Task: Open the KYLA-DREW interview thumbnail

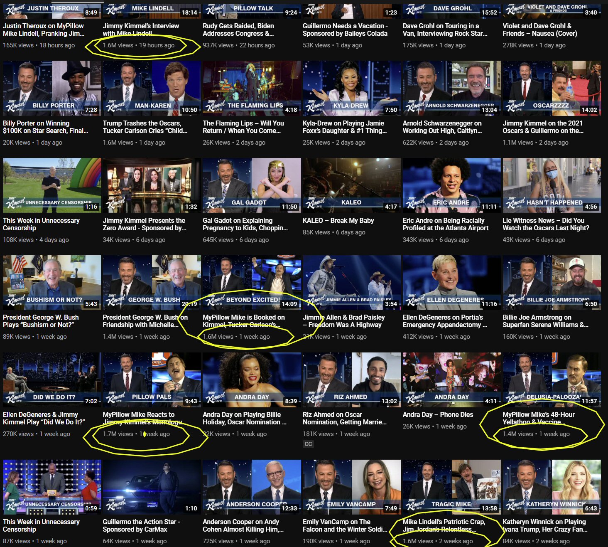Action: [x=352, y=88]
